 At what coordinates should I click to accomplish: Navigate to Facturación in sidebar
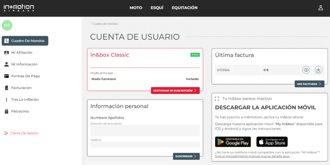click(x=21, y=88)
